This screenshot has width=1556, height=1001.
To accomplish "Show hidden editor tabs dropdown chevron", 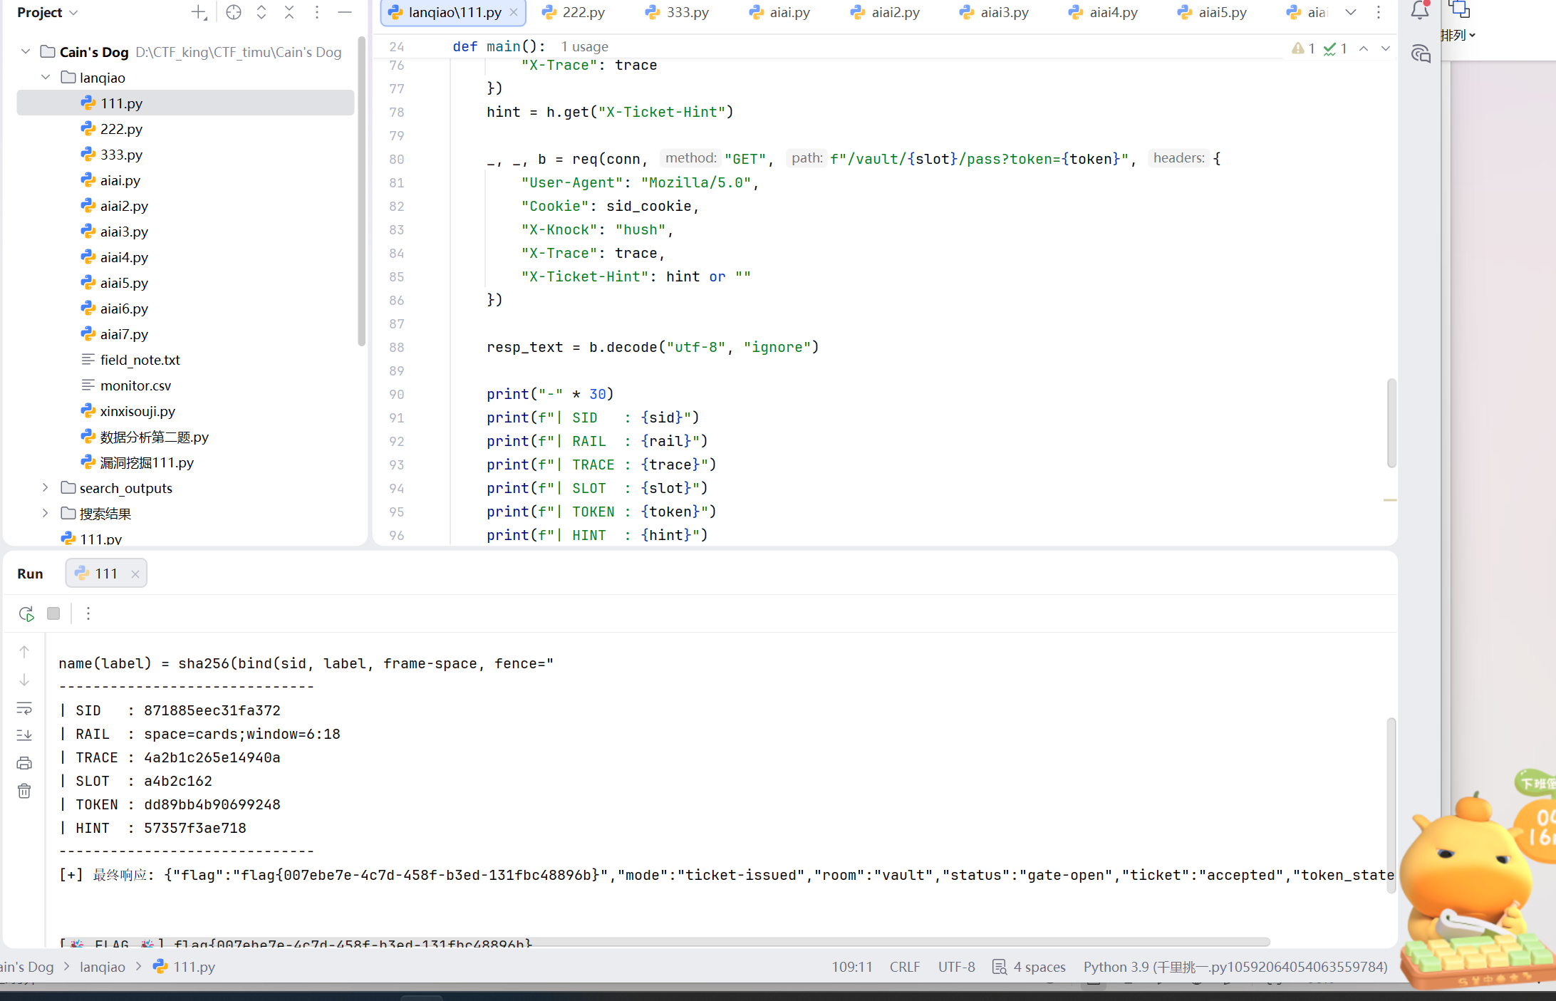I will [1351, 12].
